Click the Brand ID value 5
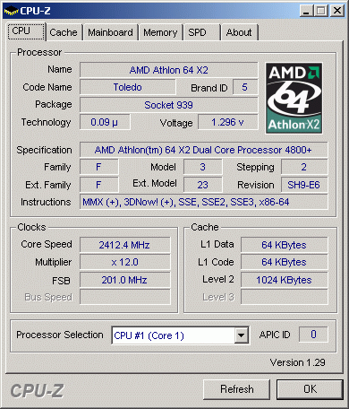 tap(245, 87)
